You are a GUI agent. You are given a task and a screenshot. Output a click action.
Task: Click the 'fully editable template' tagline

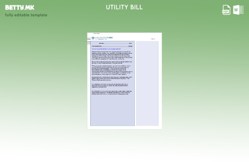[26, 15]
